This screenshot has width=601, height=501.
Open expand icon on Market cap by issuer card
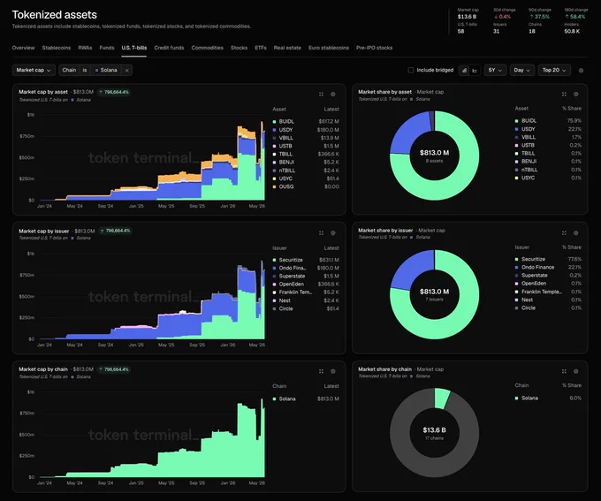click(x=321, y=233)
